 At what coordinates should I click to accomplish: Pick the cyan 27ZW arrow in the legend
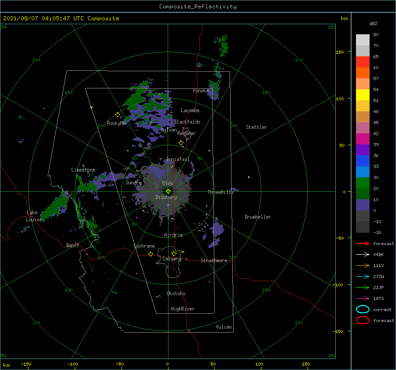[x=363, y=277]
